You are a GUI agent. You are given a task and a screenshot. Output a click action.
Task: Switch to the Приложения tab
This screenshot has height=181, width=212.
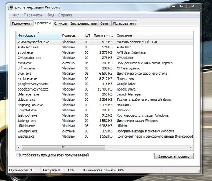click(x=22, y=23)
